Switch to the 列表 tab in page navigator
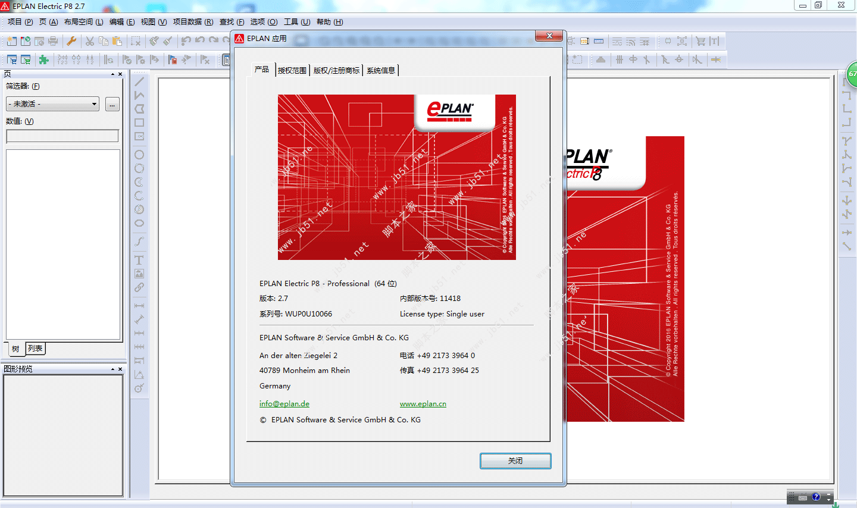The image size is (857, 508). pyautogui.click(x=35, y=349)
